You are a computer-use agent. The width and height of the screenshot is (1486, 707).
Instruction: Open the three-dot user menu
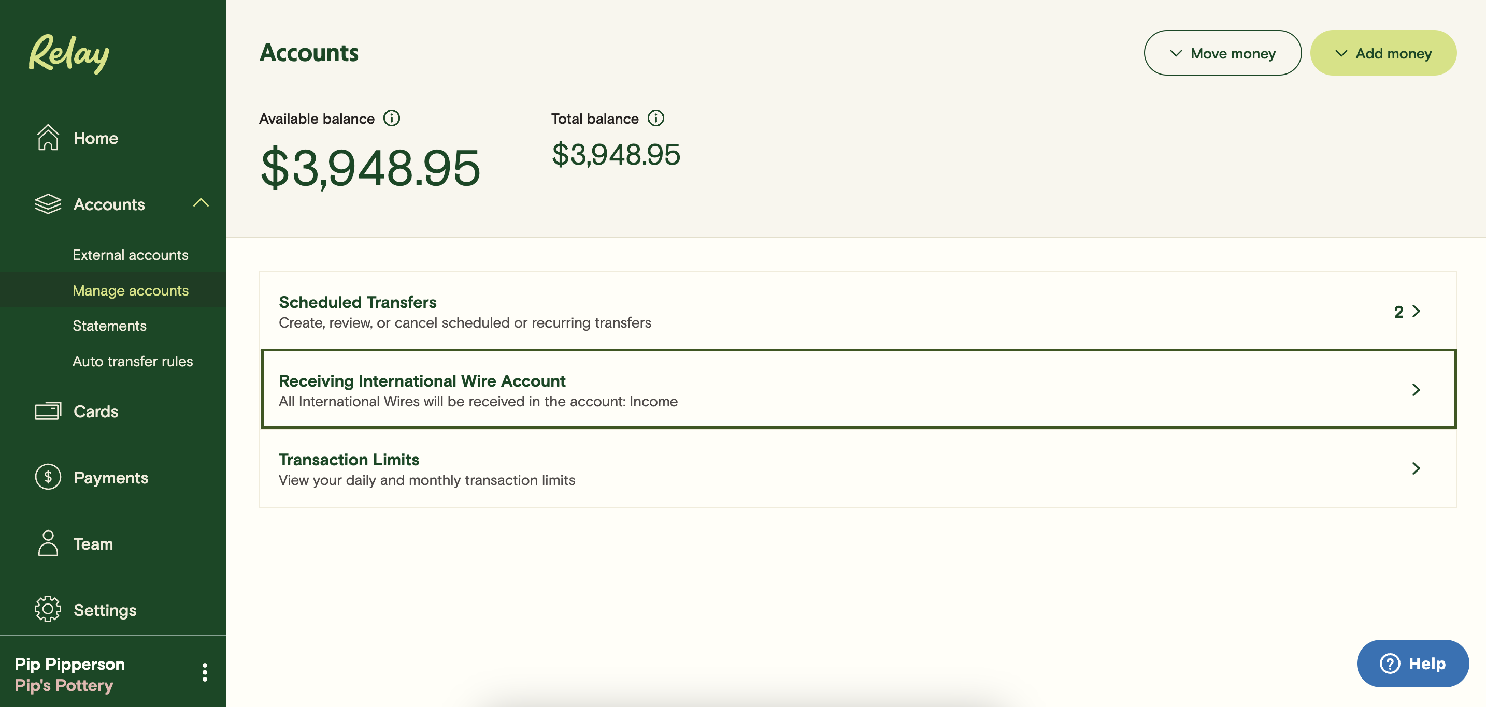(205, 672)
